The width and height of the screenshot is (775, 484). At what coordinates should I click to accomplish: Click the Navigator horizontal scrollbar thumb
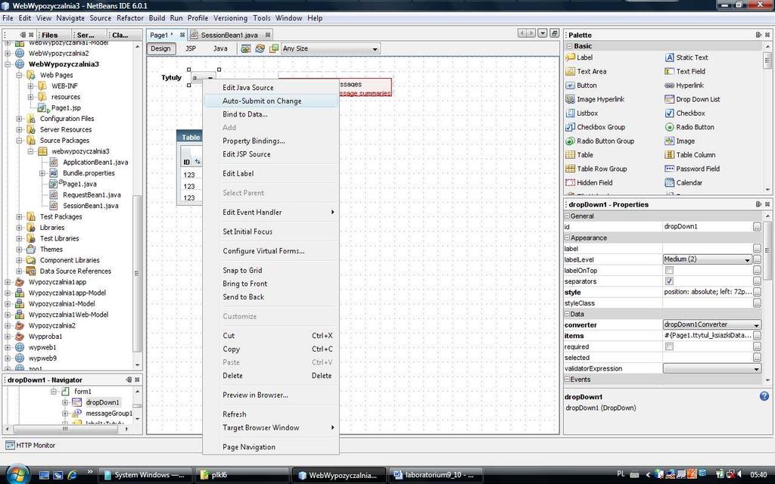click(x=65, y=429)
